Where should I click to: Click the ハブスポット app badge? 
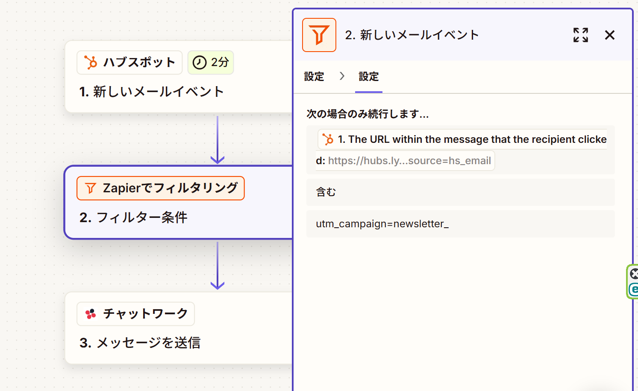(x=129, y=62)
